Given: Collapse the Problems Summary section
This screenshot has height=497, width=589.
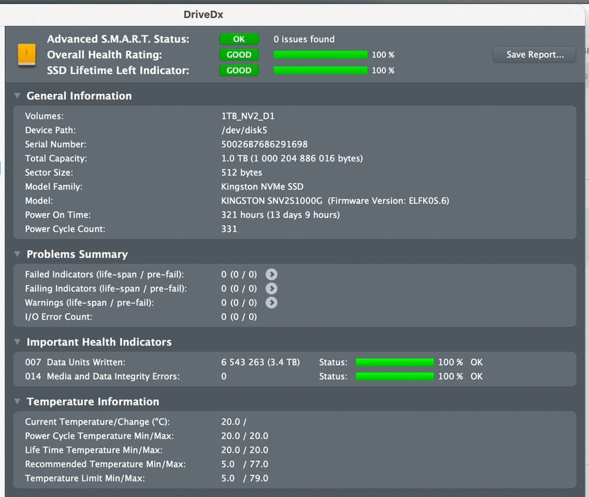Looking at the screenshot, I should click(x=17, y=254).
